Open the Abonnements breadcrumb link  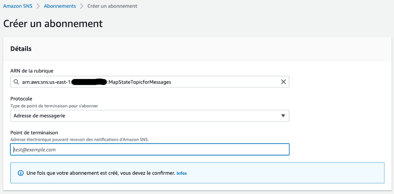click(60, 6)
